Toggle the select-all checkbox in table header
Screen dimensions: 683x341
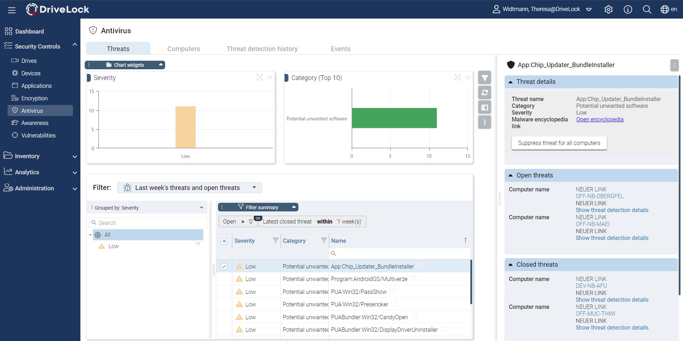tap(224, 241)
